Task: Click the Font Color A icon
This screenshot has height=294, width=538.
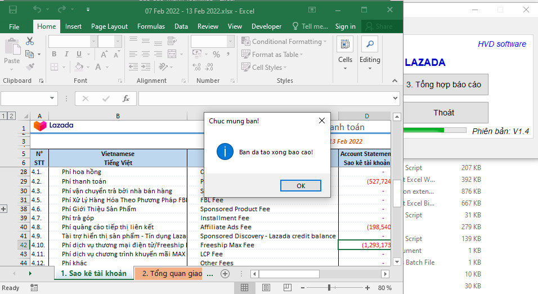Action: point(98,66)
